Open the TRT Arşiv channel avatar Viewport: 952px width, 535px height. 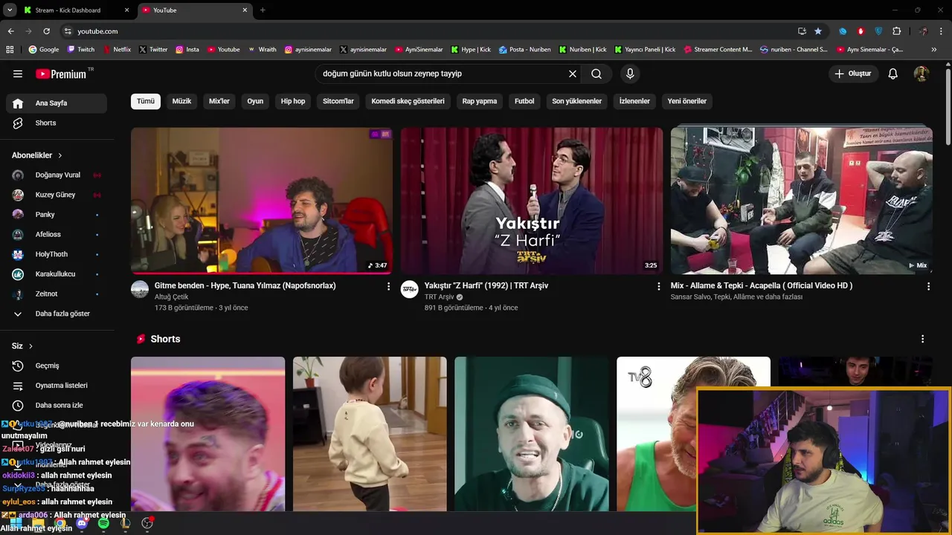(x=410, y=289)
